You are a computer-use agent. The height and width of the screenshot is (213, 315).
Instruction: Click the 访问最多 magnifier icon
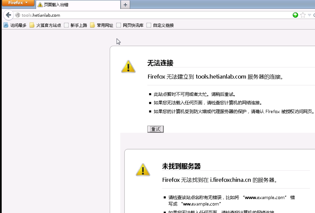[6, 25]
